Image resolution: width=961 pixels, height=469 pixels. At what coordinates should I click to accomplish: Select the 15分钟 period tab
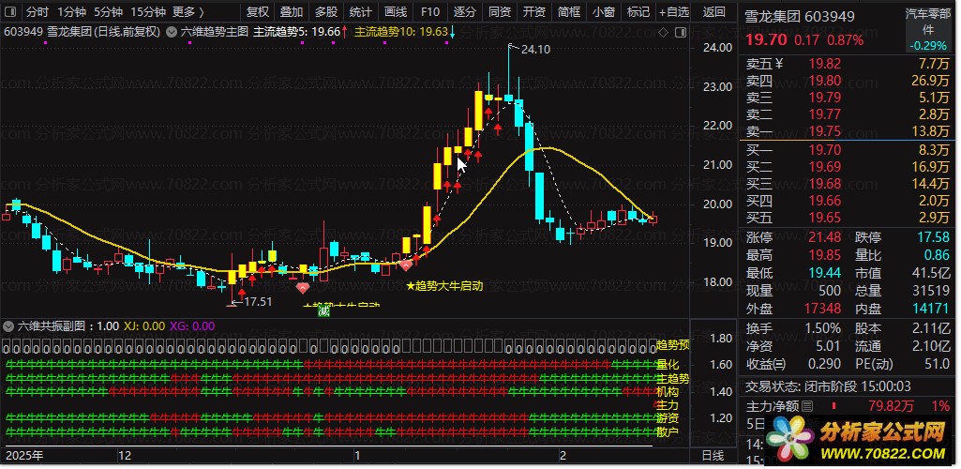click(148, 11)
